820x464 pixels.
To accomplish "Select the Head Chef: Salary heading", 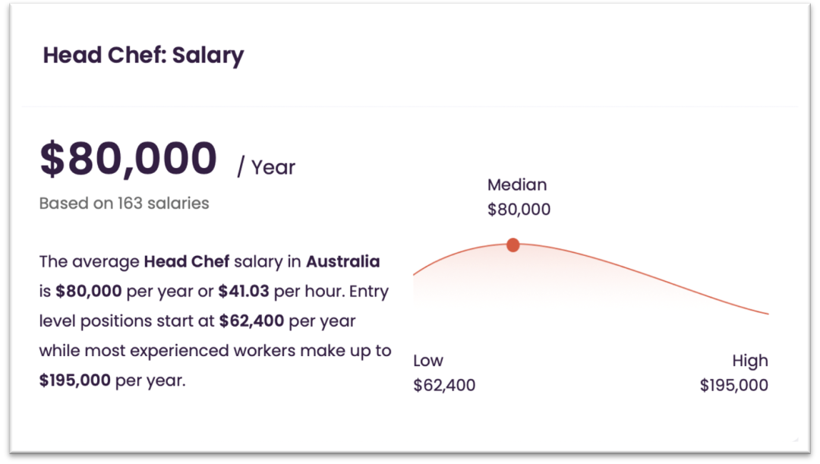I will pyautogui.click(x=143, y=55).
